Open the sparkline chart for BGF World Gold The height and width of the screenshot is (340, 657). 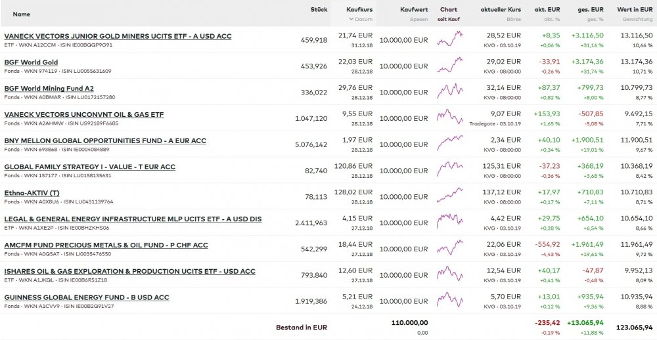449,66
